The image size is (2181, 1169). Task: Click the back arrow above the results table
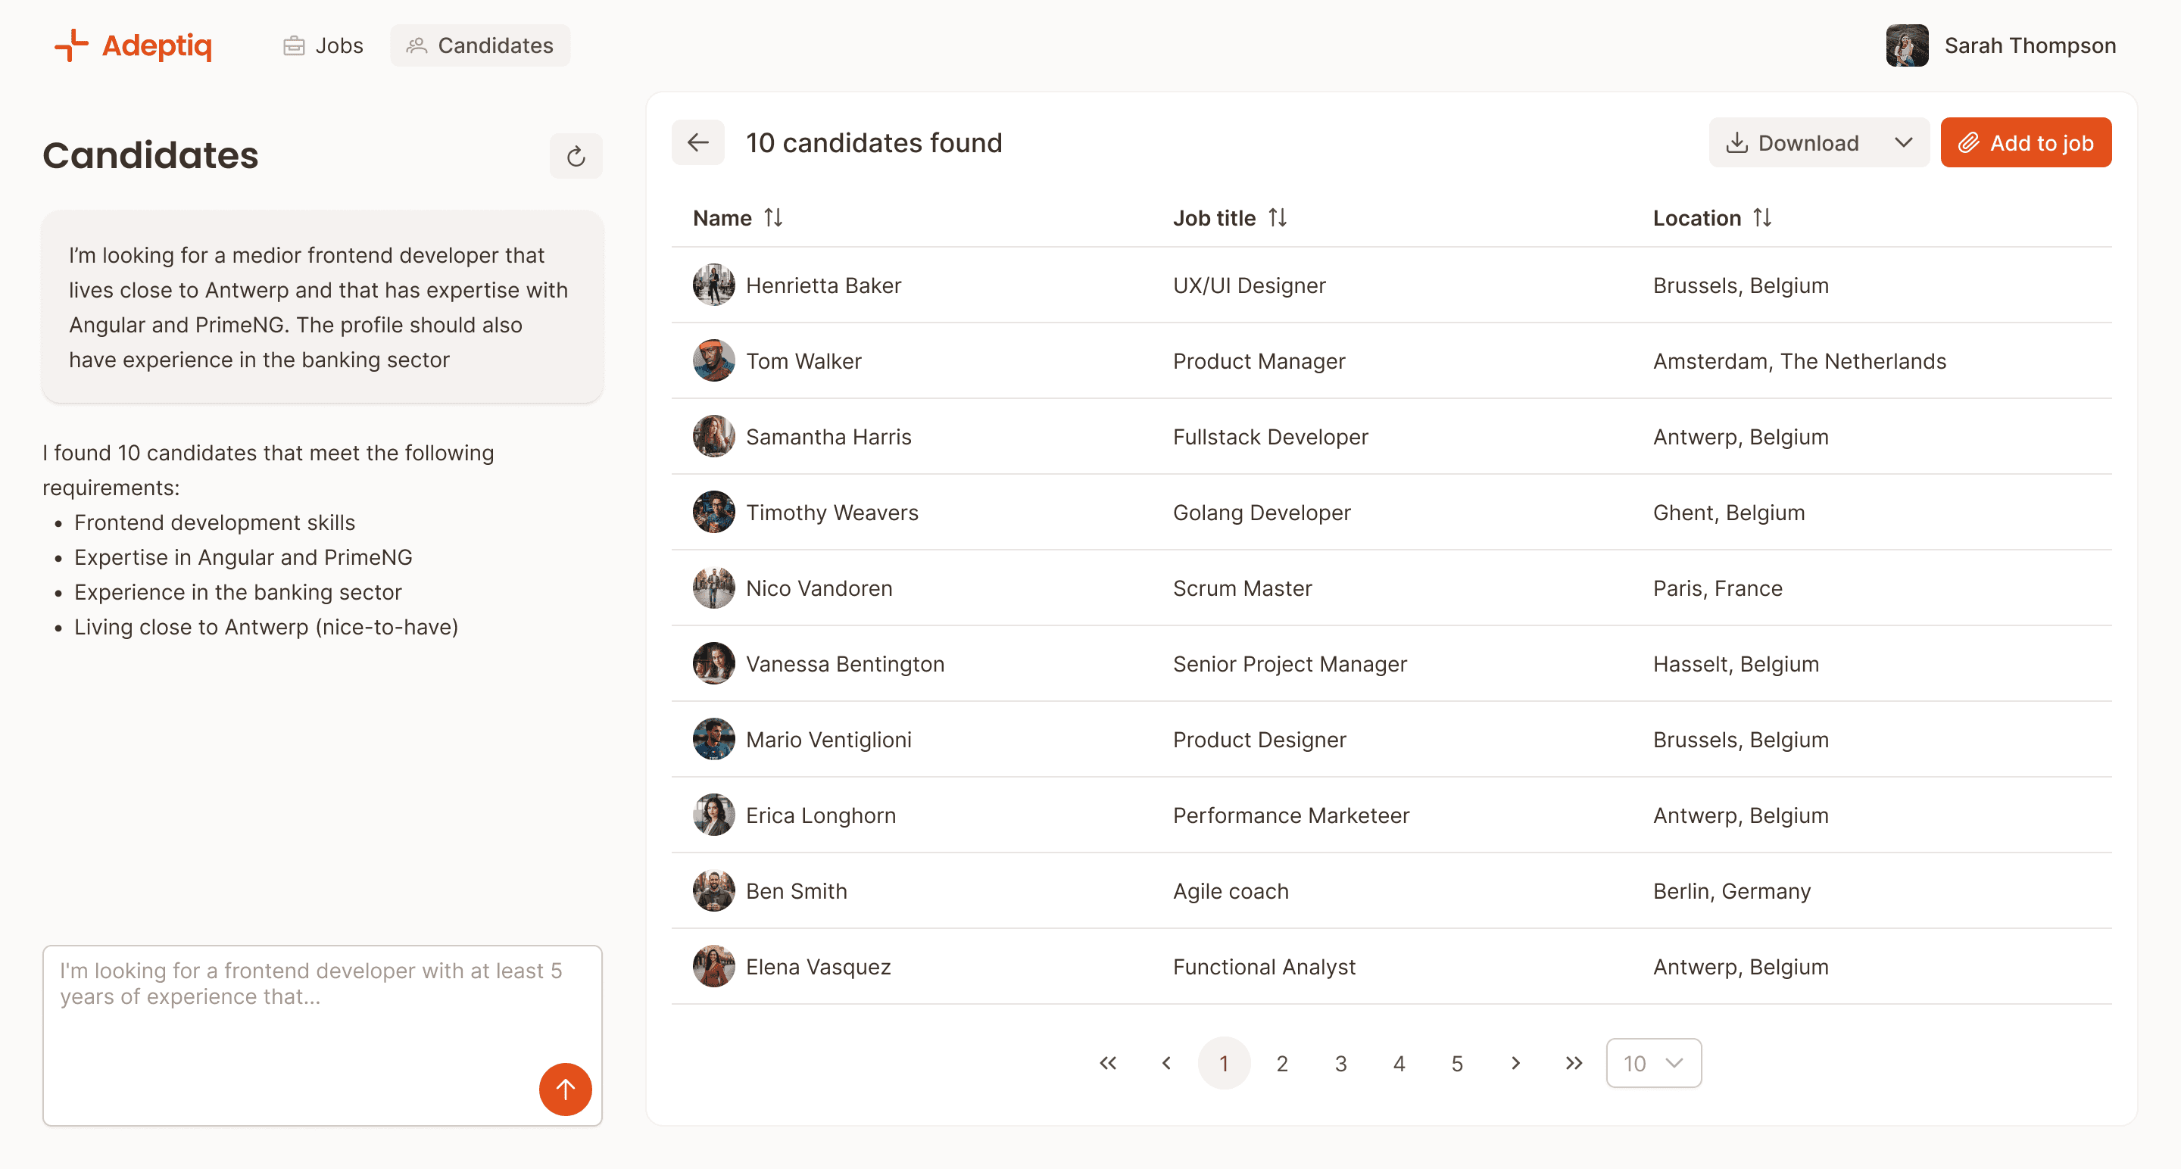pyautogui.click(x=697, y=142)
